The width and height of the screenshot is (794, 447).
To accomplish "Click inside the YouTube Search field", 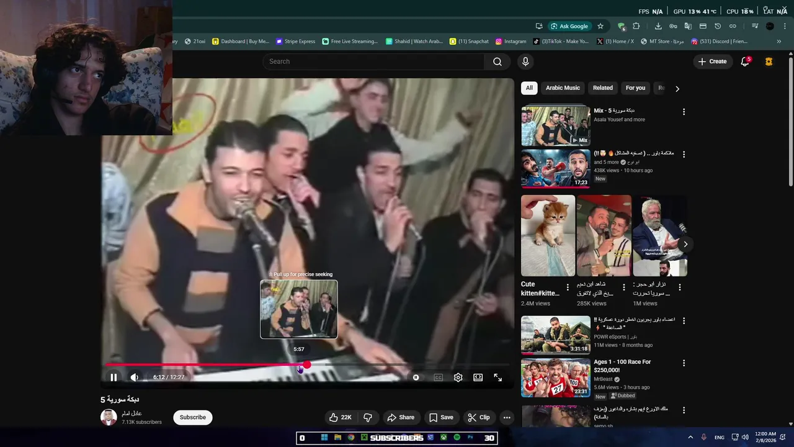I will [373, 61].
